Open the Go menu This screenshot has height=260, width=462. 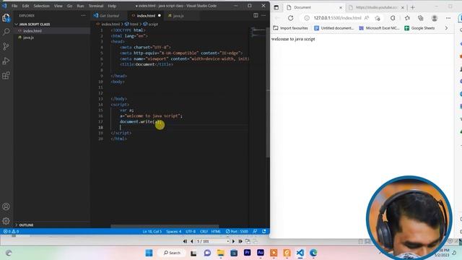click(x=69, y=6)
